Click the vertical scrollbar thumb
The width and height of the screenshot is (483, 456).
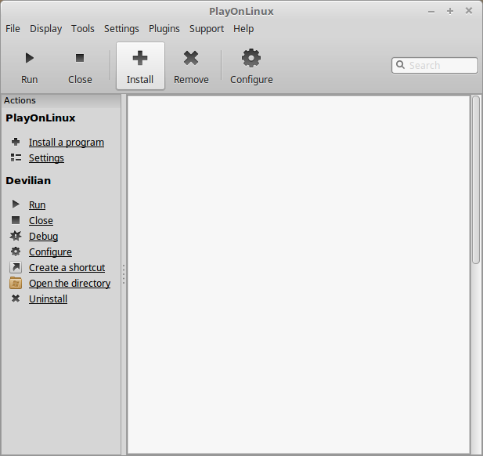[x=476, y=179]
